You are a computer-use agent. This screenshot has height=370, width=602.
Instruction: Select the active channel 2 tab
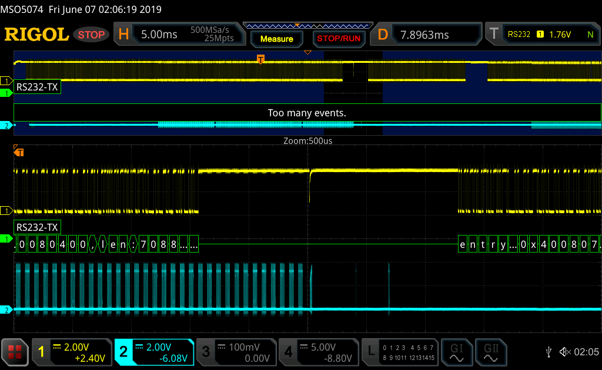tap(153, 352)
